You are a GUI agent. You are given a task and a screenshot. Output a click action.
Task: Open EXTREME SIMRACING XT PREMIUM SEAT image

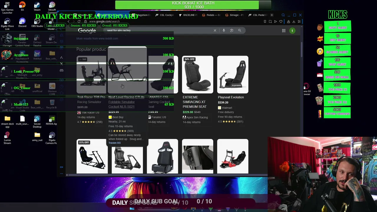coord(198,74)
